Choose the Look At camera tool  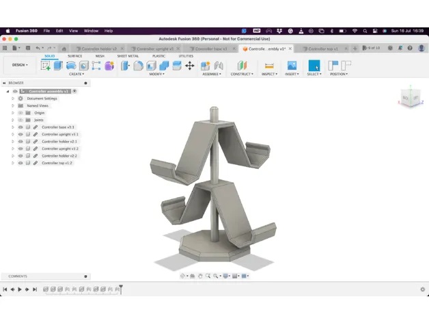(x=193, y=276)
